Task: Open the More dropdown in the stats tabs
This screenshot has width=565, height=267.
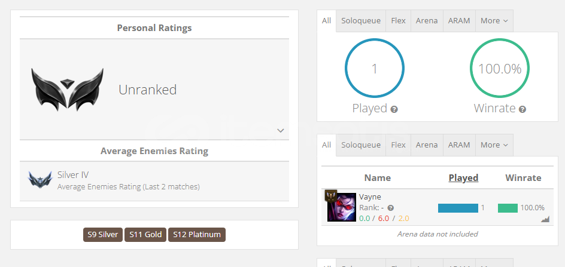Action: coord(494,21)
